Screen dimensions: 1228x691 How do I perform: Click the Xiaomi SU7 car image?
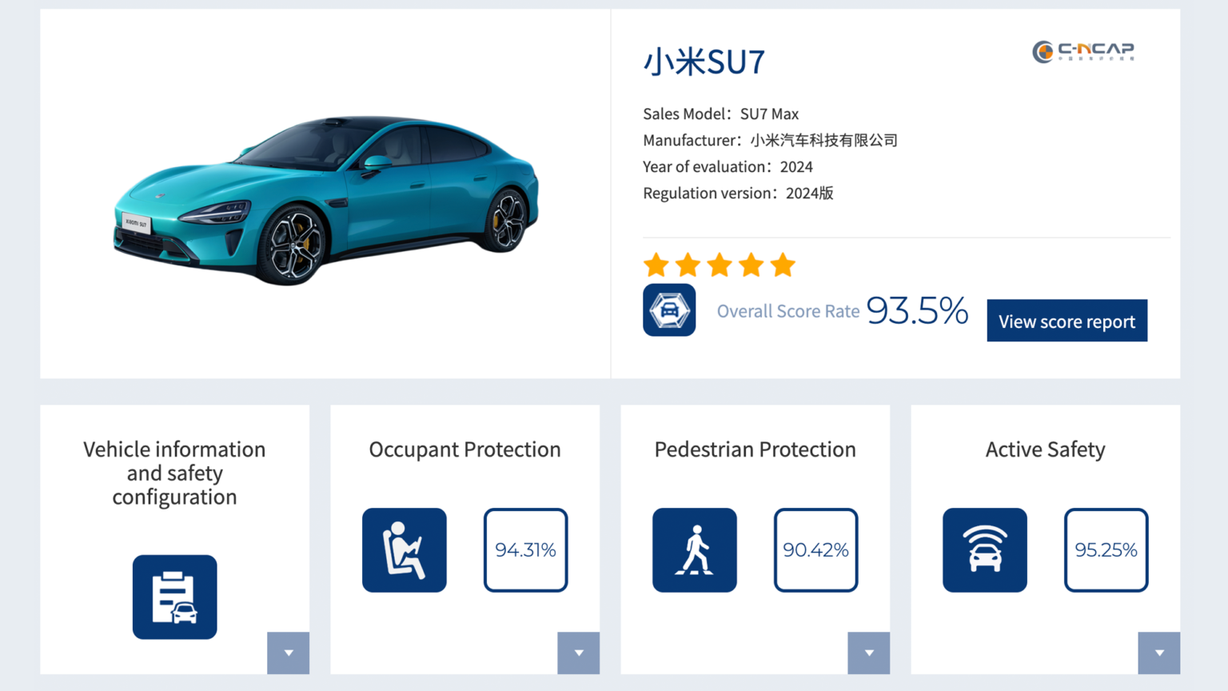(x=326, y=200)
